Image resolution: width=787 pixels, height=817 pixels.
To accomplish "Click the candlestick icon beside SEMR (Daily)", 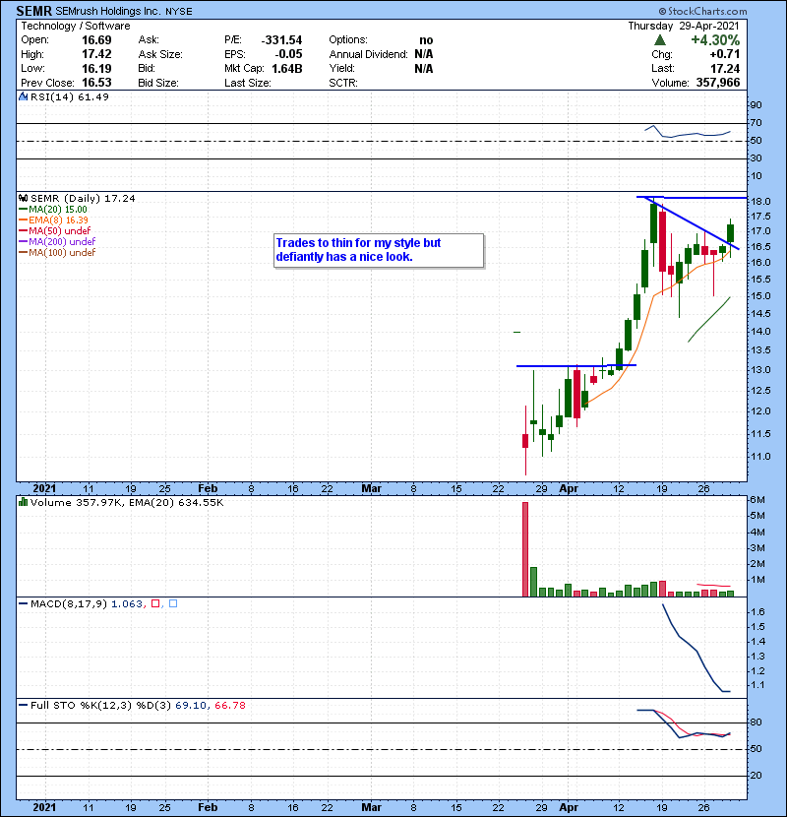I will coord(23,198).
